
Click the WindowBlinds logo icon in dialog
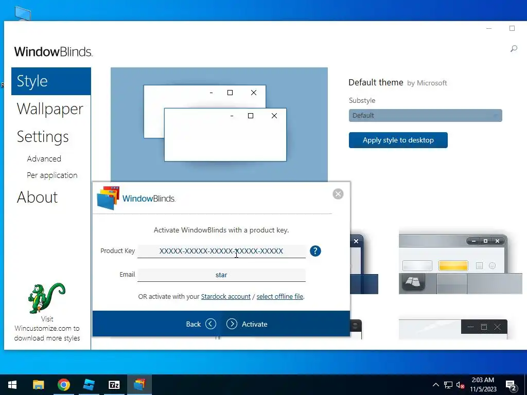pos(108,198)
